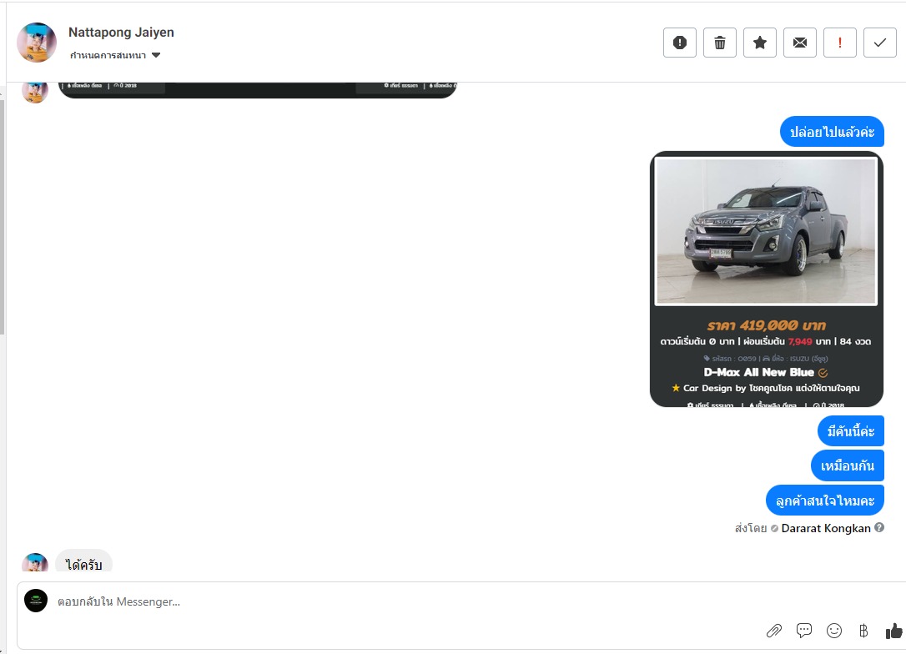Star the conversation with the star icon
The width and height of the screenshot is (906, 654).
pyautogui.click(x=760, y=43)
